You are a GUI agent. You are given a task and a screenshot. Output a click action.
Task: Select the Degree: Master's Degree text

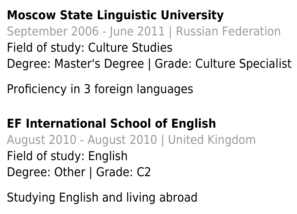point(75,64)
